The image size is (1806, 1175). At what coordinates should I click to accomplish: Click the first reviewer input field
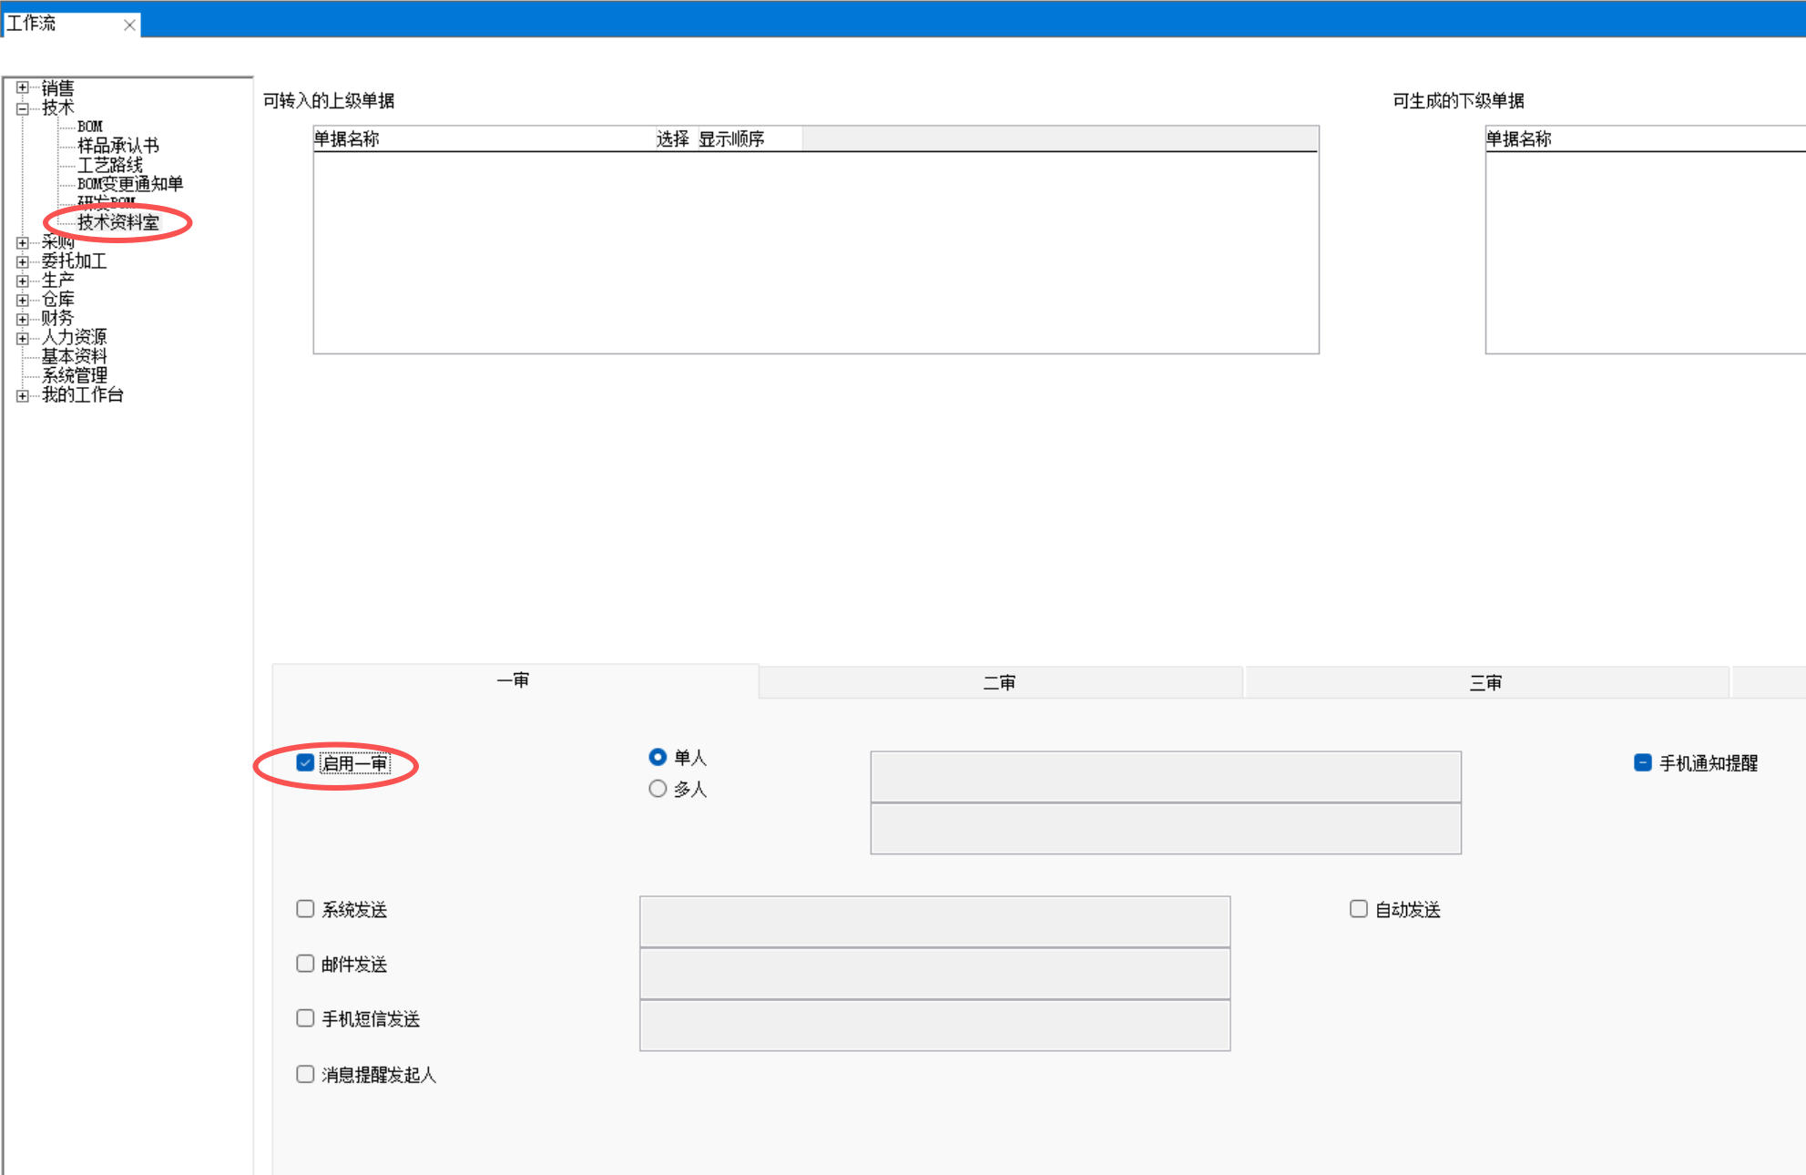tap(1165, 777)
